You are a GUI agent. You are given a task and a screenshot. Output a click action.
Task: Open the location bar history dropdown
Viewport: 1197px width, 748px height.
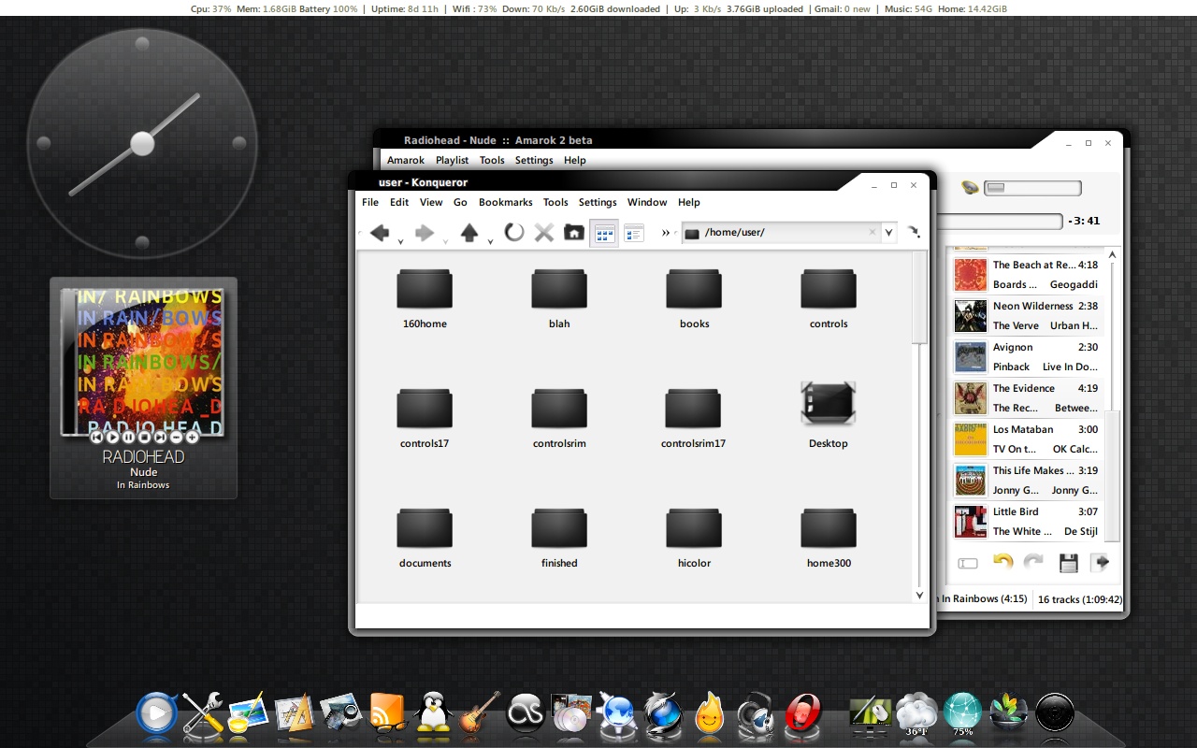pyautogui.click(x=889, y=232)
